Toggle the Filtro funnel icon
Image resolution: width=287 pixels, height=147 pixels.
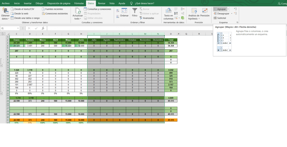tap(135, 10)
